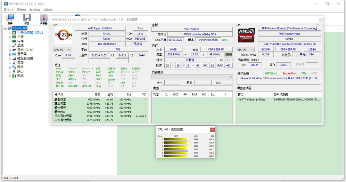This screenshot has width=346, height=182.
Task: Click the UEFI Boot label
Action: point(271,73)
